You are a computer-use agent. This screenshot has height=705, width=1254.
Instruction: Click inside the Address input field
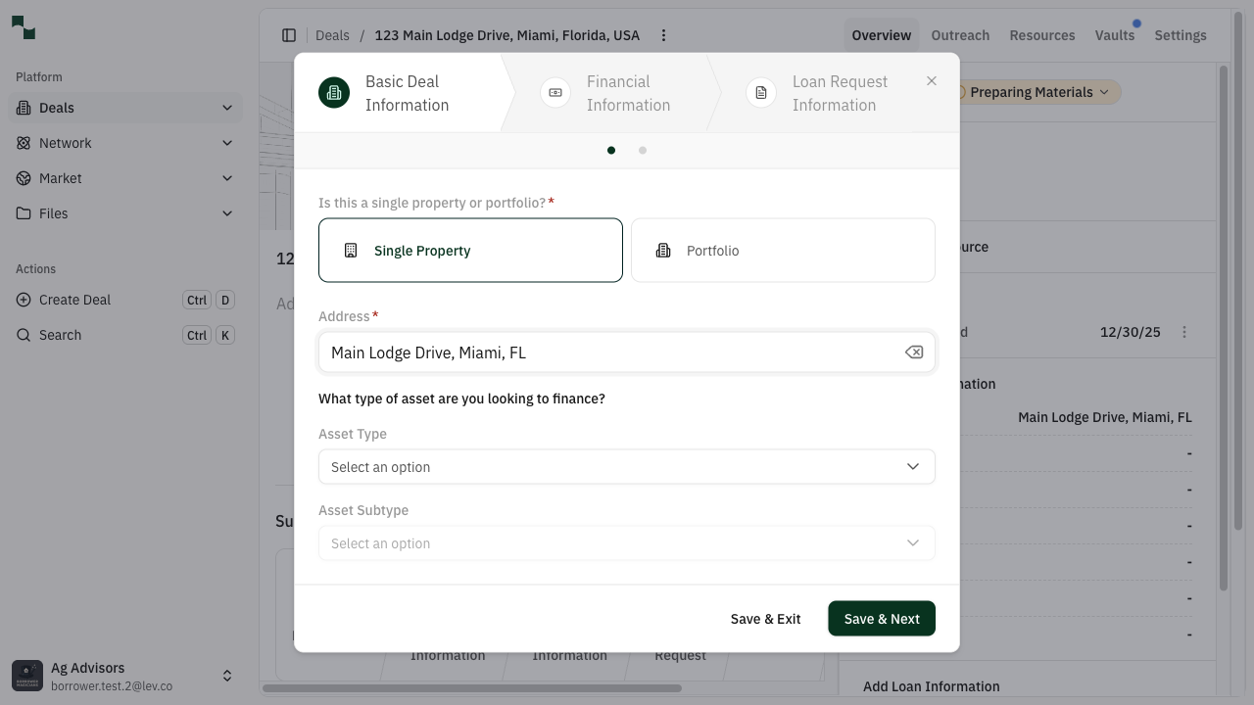[x=607, y=352]
